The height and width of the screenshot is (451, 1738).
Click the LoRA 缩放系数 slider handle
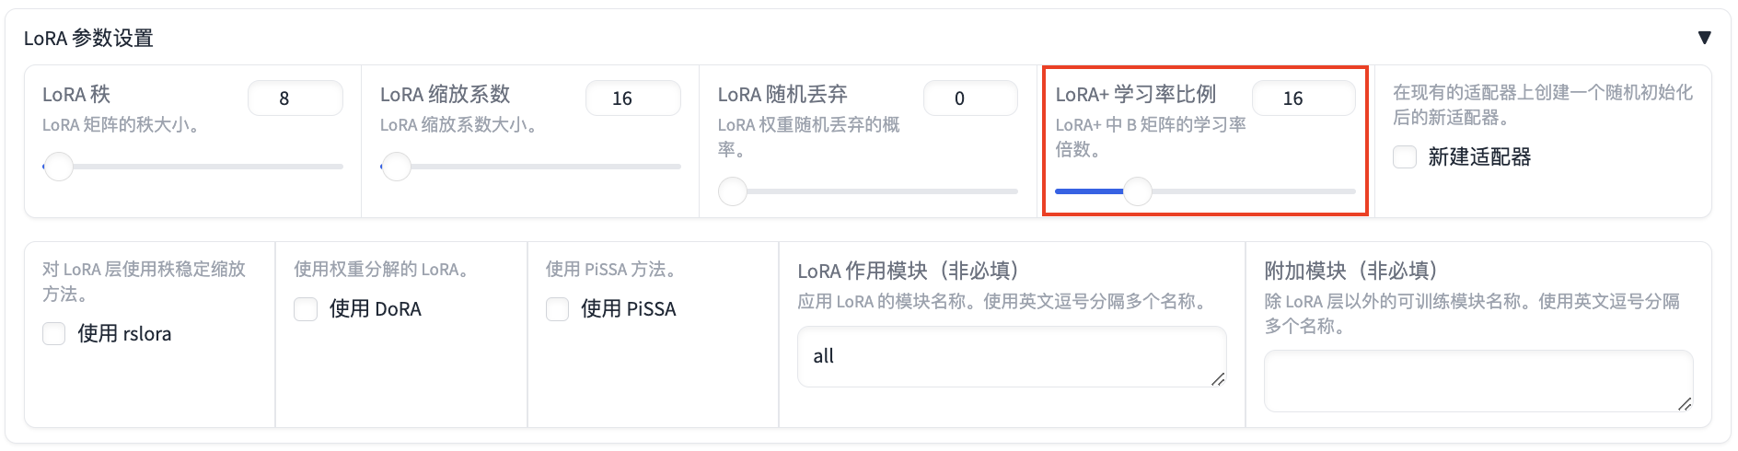(x=397, y=167)
